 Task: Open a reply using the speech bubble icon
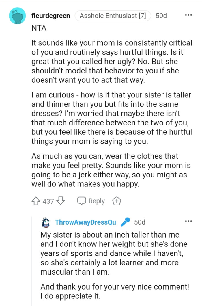click(82, 201)
